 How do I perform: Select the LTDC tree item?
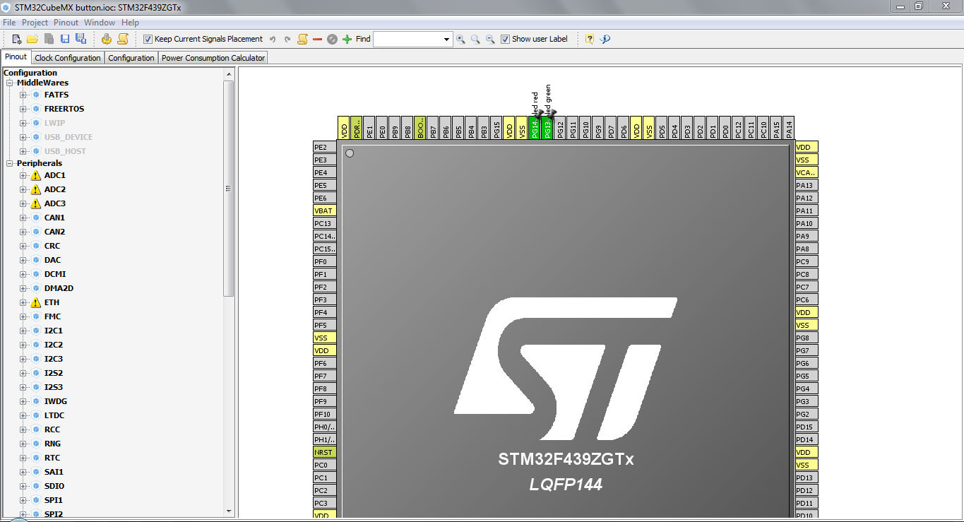[x=54, y=415]
